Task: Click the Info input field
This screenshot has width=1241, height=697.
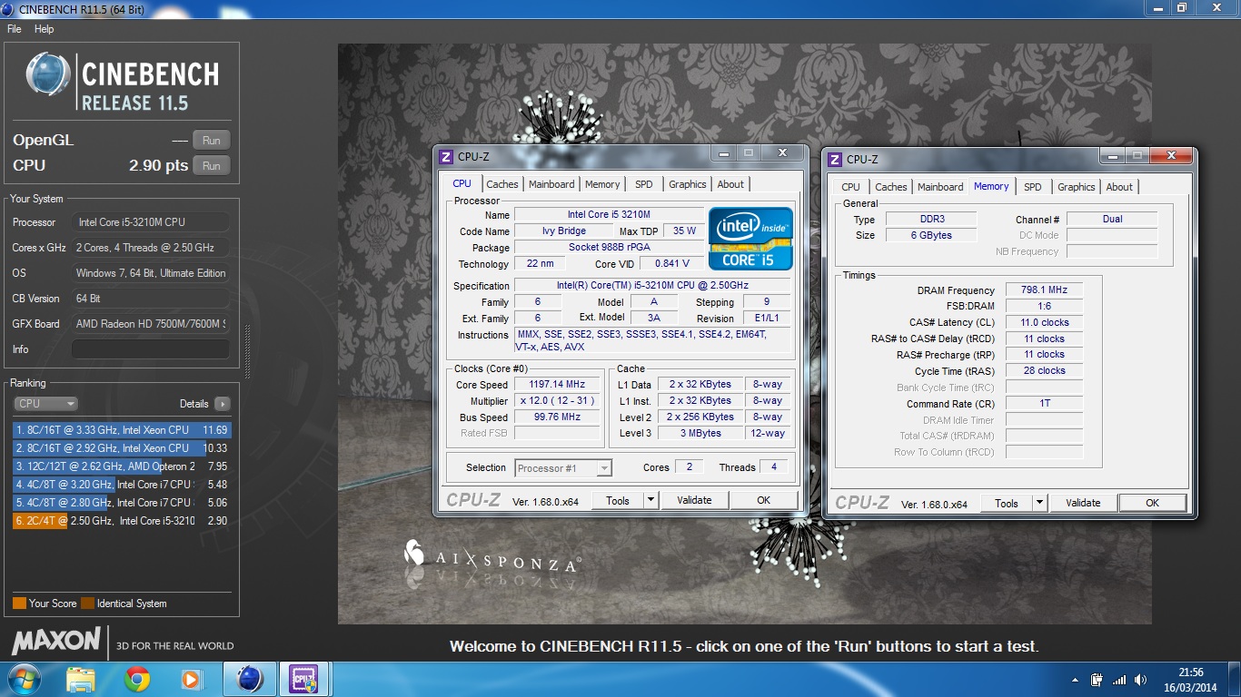Action: [x=151, y=349]
